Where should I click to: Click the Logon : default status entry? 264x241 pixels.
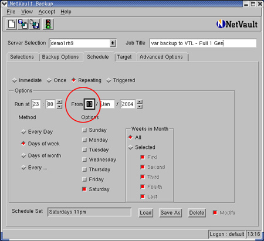(227, 234)
